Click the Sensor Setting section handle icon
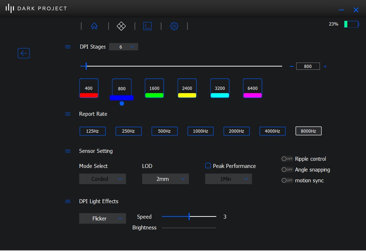 click(x=68, y=151)
